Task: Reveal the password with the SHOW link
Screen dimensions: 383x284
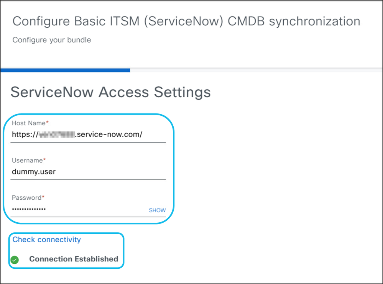Action: pyautogui.click(x=157, y=210)
